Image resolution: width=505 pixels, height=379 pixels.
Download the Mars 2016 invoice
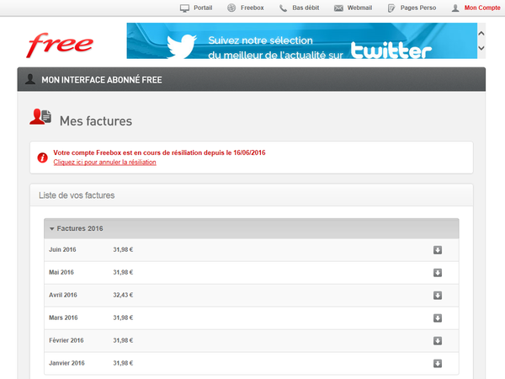(438, 318)
